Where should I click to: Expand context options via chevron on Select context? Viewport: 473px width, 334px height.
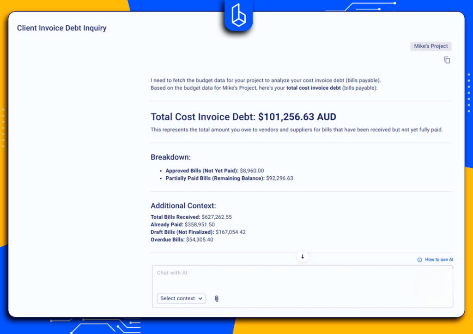pos(200,298)
